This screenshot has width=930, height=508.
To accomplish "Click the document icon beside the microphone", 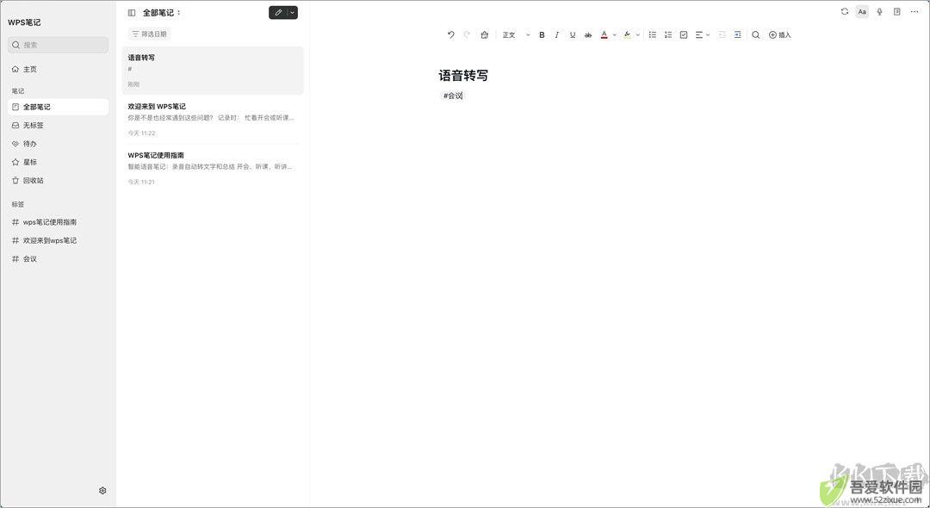I will pyautogui.click(x=896, y=11).
